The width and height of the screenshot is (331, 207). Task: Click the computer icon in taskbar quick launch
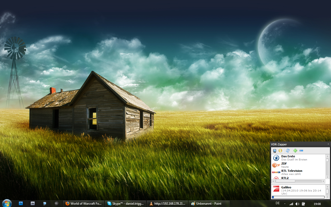[x=45, y=203]
